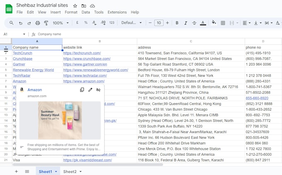Check cloud document status icon
The image size is (282, 175).
92,6
